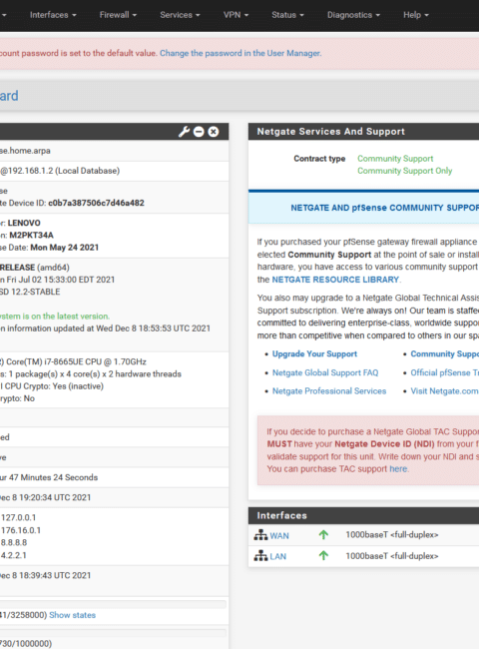Screen dimensions: 479x649
Task: Open the Help menu
Action: click(416, 15)
